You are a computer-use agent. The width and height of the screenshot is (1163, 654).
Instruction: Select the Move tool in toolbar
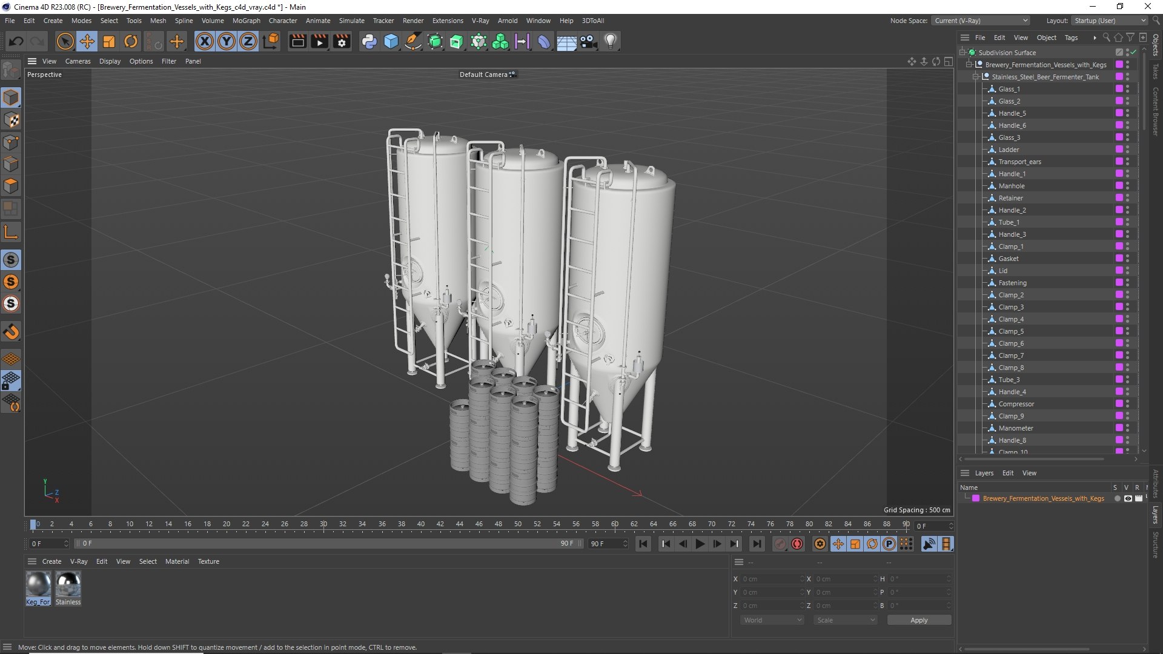pos(87,42)
